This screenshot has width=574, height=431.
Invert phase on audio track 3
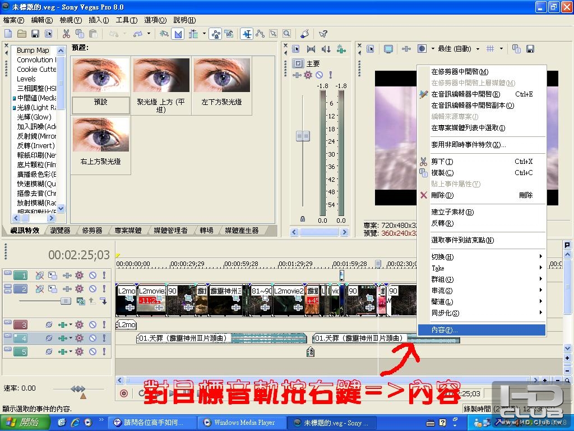49,325
